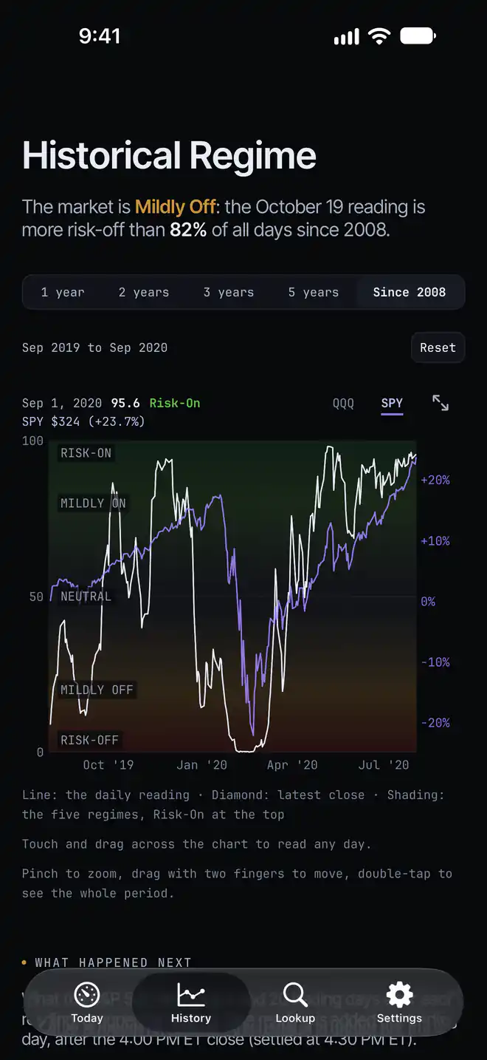Screen dimensions: 487x1060
Task: Tap the Oct '19 axis label
Action: click(x=108, y=765)
